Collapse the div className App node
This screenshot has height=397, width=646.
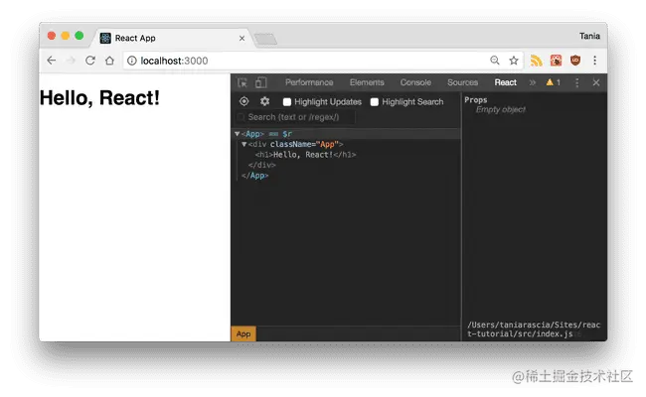coord(243,144)
